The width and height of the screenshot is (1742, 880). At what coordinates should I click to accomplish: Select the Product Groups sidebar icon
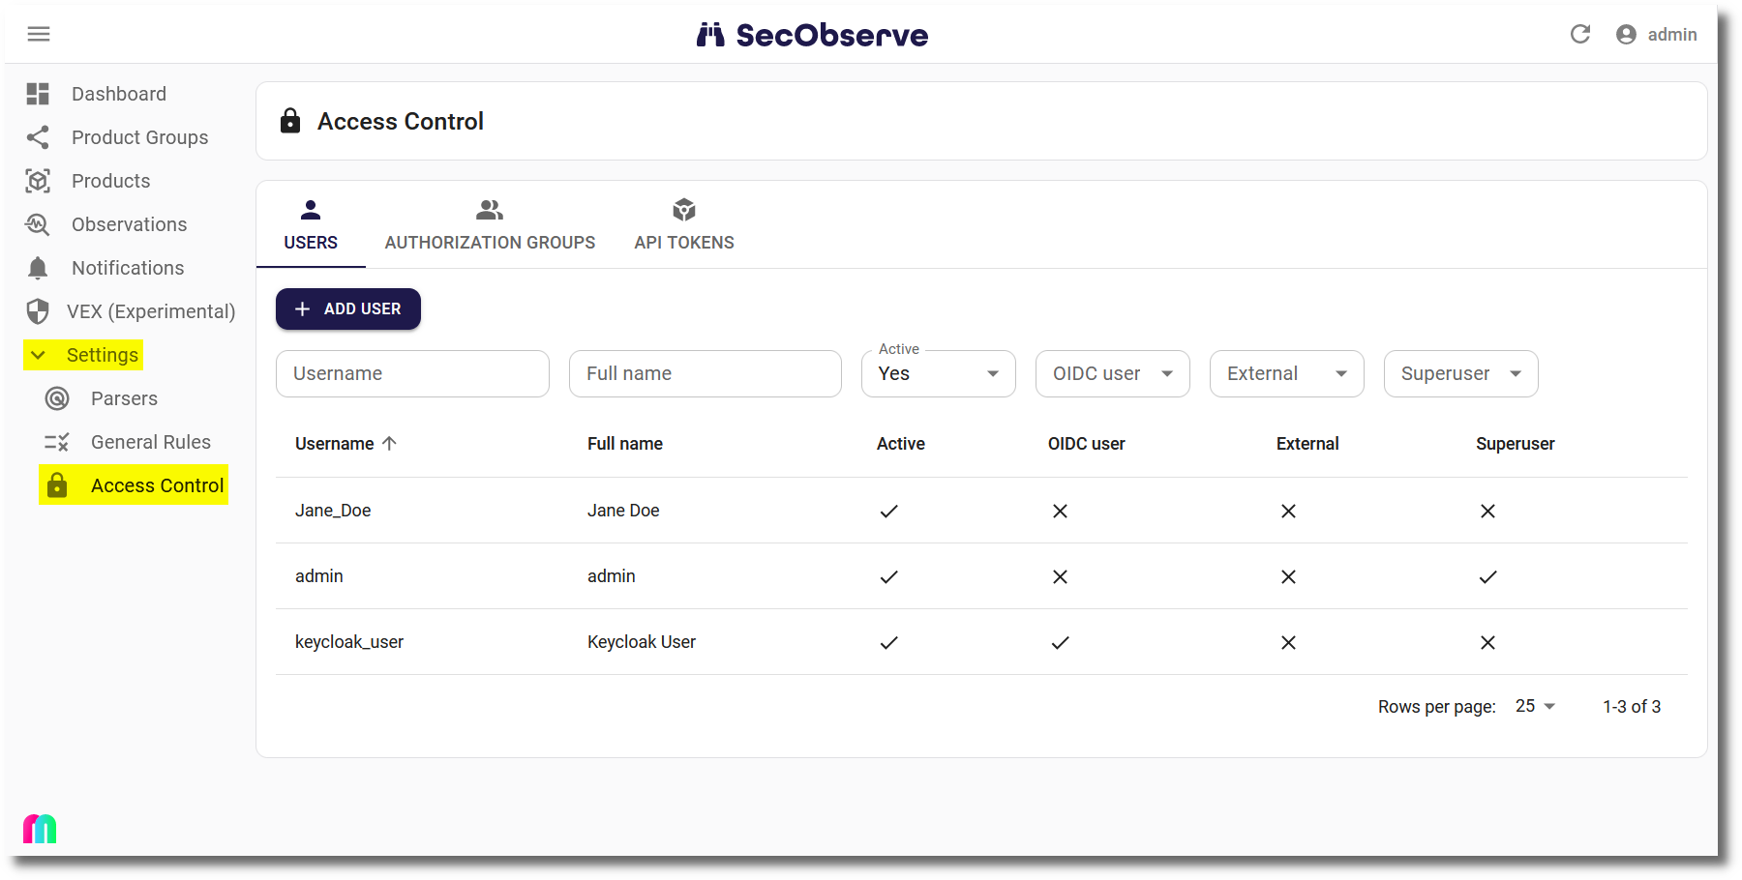click(x=39, y=137)
